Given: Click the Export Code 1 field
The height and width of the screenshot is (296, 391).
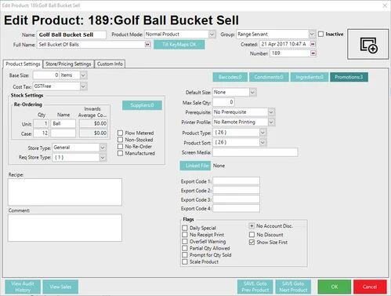Looking at the screenshot, I should click(x=236, y=181).
